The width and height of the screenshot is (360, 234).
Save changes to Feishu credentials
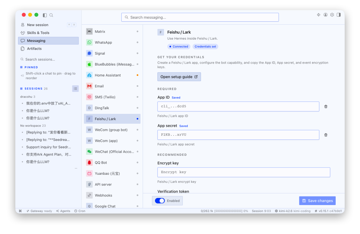coord(317,201)
